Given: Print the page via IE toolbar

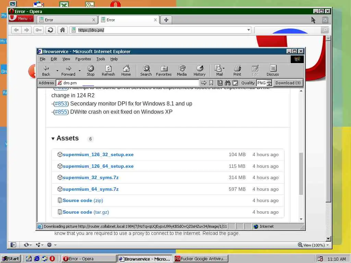Looking at the screenshot, I should click(x=237, y=71).
